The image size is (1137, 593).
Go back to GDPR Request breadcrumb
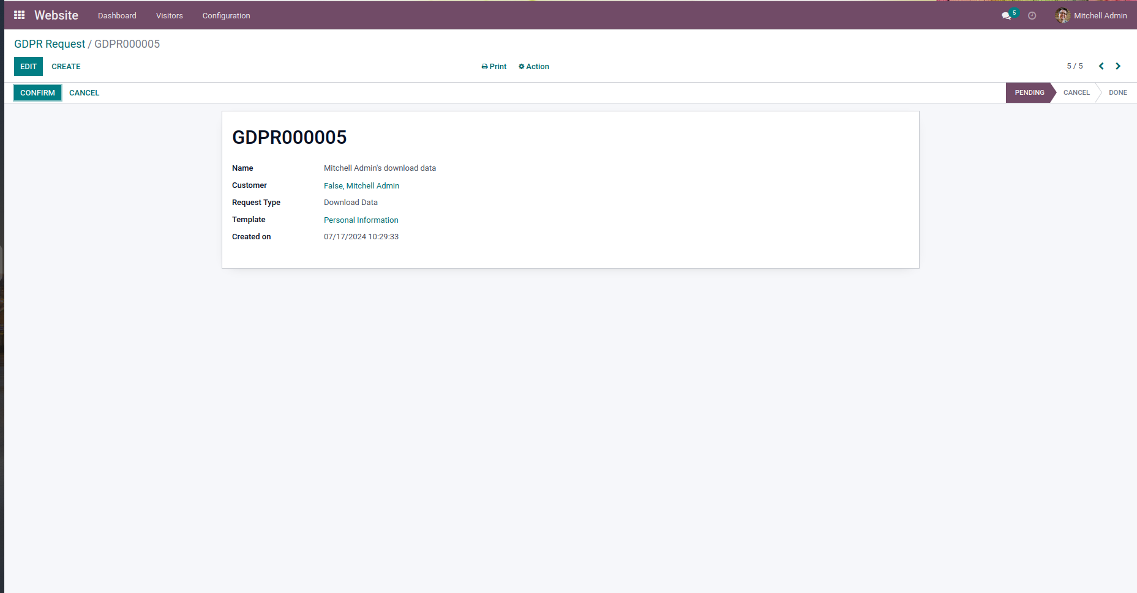click(x=50, y=44)
